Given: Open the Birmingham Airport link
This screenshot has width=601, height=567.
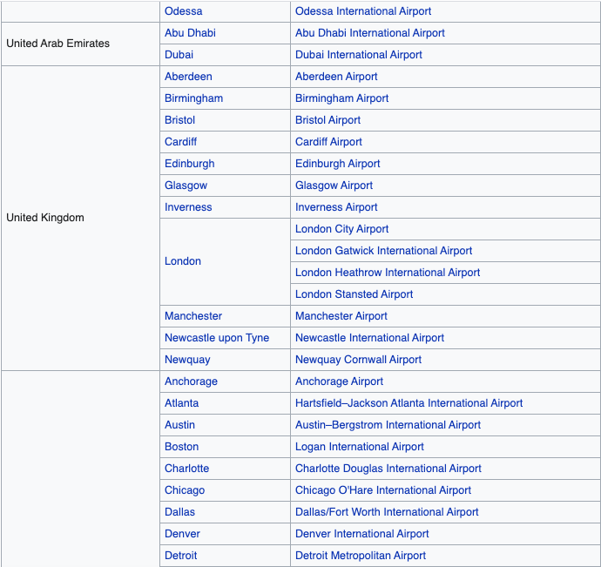Looking at the screenshot, I should pyautogui.click(x=341, y=98).
